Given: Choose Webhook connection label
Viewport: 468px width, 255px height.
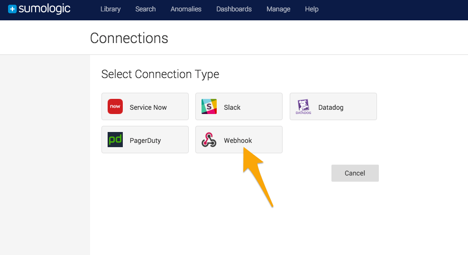Looking at the screenshot, I should pyautogui.click(x=238, y=141).
